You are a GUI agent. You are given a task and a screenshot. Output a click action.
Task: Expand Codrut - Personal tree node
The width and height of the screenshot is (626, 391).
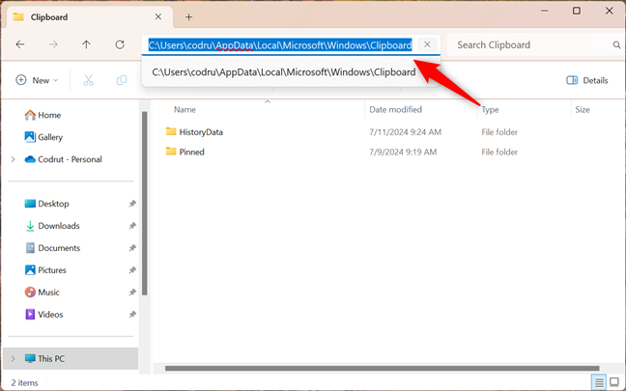tap(13, 159)
